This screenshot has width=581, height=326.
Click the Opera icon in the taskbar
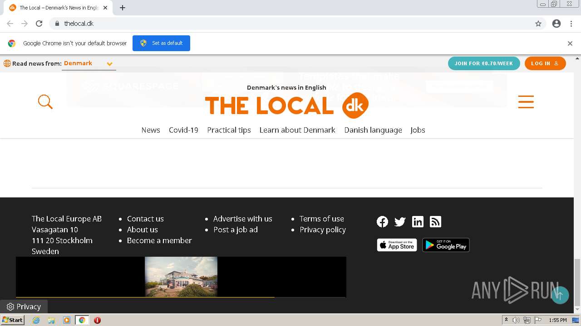97,320
